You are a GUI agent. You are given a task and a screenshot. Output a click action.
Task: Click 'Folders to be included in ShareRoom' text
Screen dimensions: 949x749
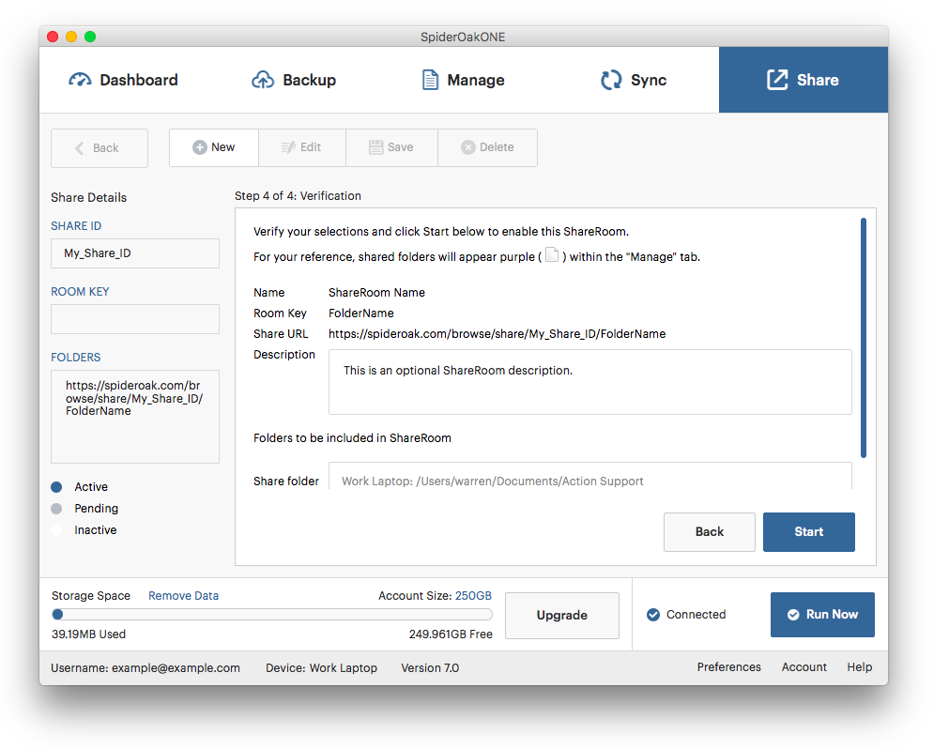pyautogui.click(x=352, y=438)
